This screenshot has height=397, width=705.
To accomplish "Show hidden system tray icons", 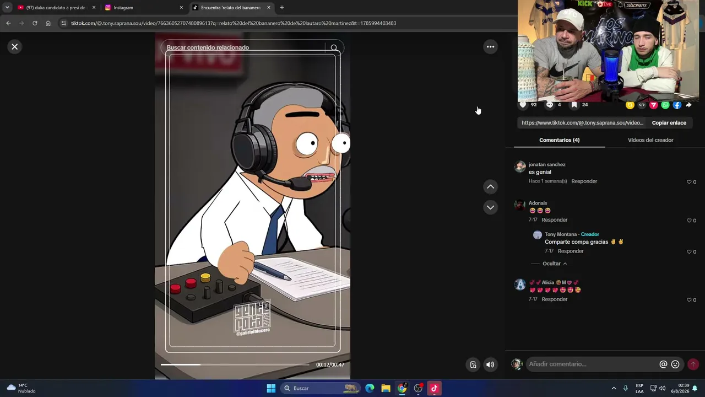I will [x=614, y=388].
